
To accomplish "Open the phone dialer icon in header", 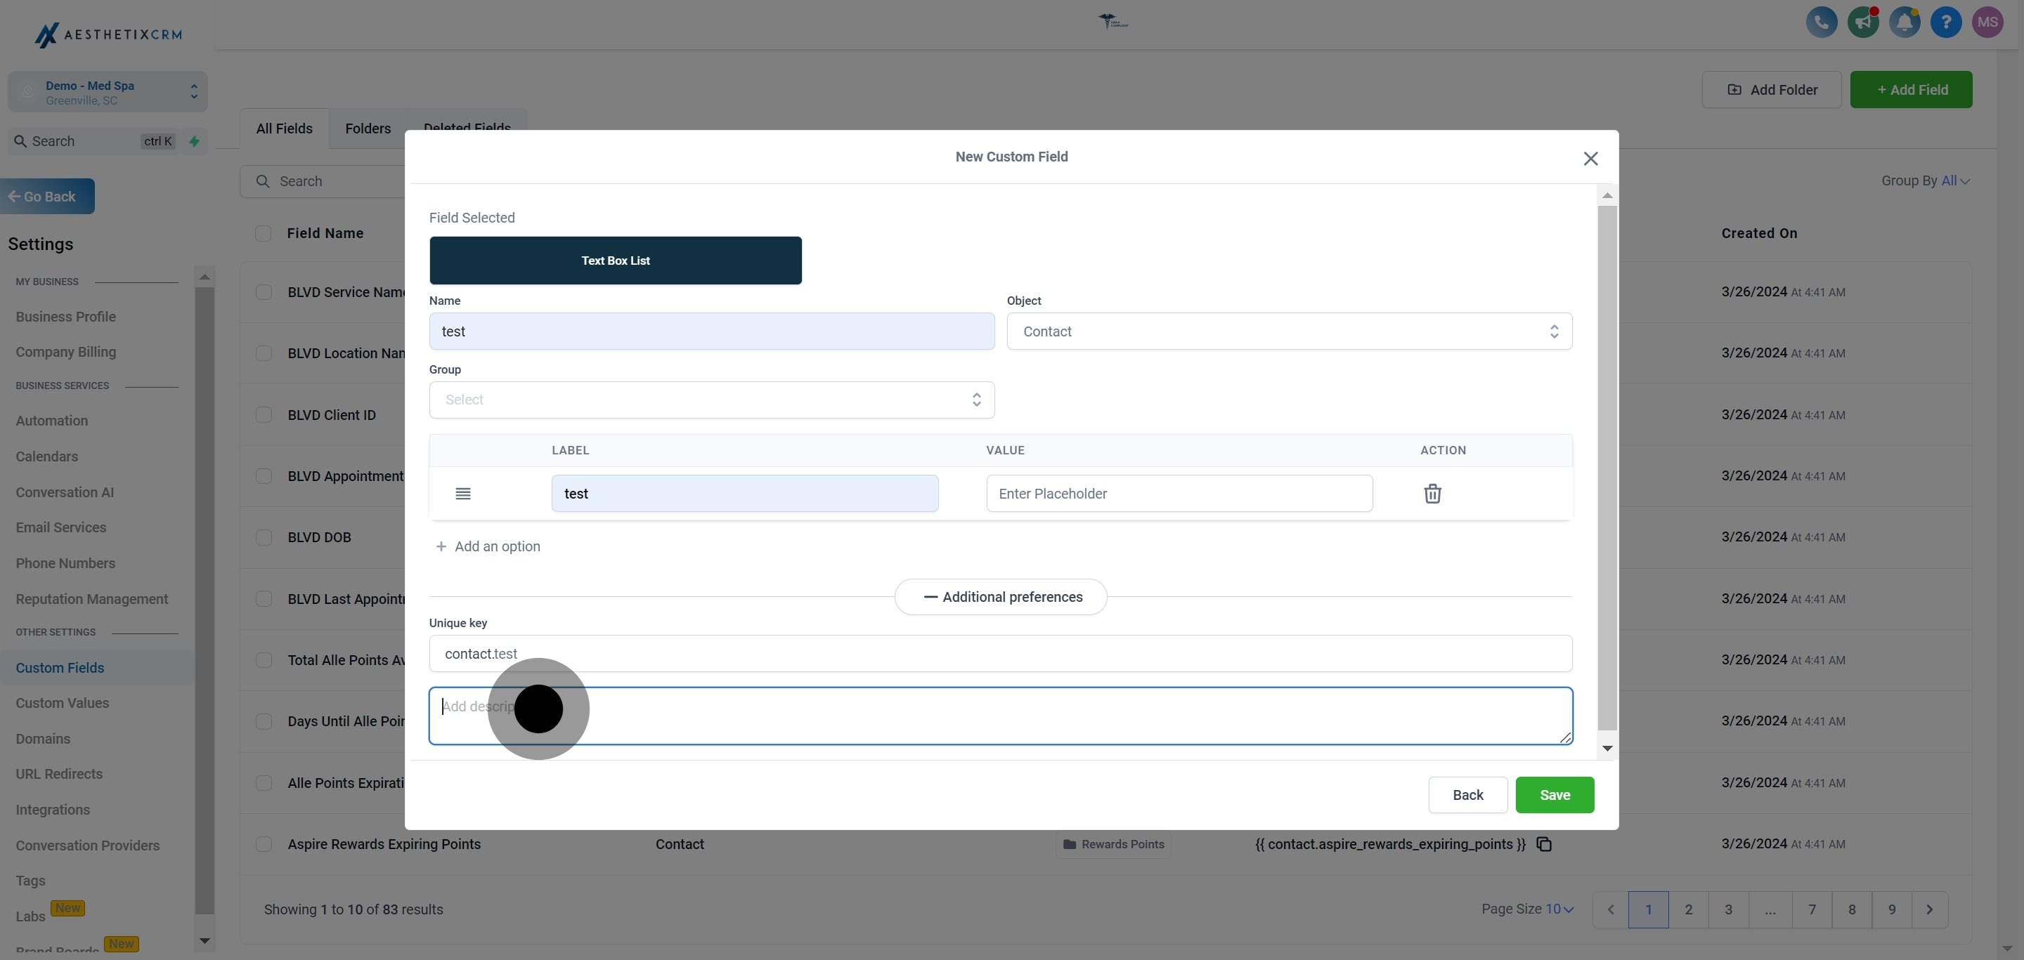I will coord(1822,22).
